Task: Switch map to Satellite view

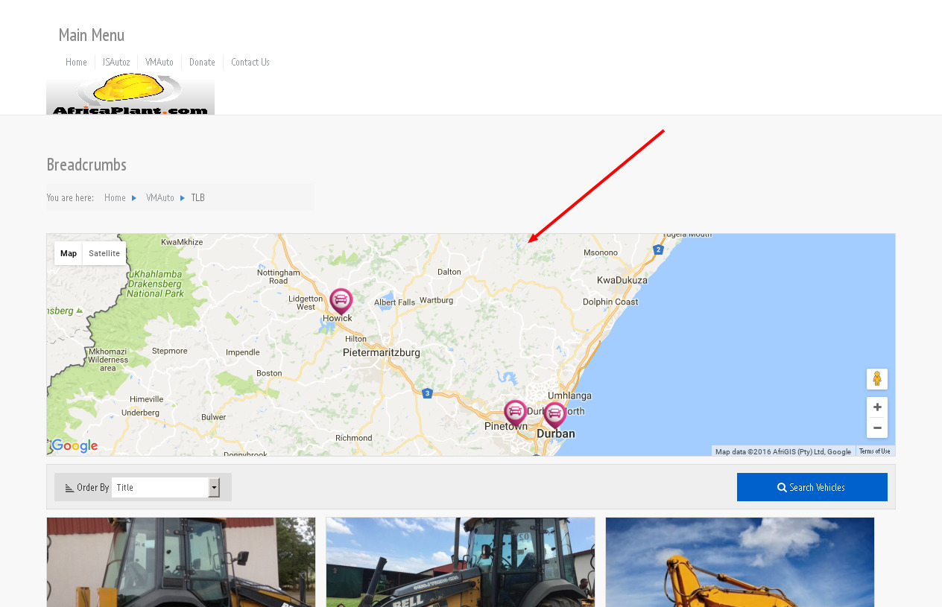Action: 104,253
